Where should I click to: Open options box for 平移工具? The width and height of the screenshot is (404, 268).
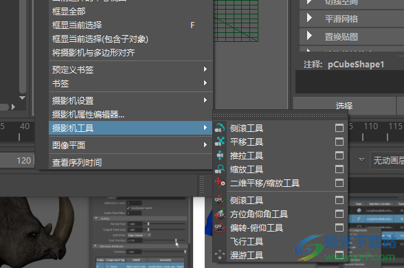[x=339, y=142]
